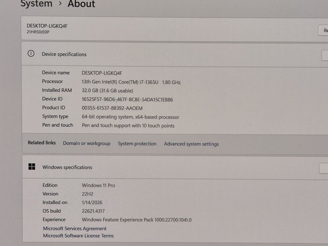Click the About breadcrumb heading
This screenshot has width=328, height=246.
pos(81,4)
